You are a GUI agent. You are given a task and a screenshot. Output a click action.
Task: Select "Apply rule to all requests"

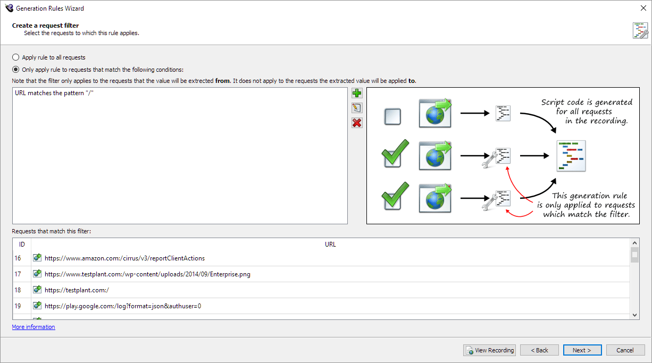(15, 57)
